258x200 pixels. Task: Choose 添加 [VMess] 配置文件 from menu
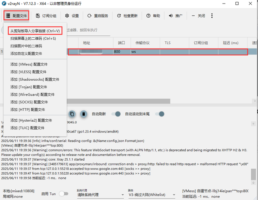(x=29, y=64)
